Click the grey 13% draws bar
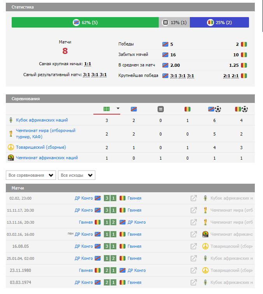Image resolution: width=263 pixels, height=294 pixels. tap(174, 23)
